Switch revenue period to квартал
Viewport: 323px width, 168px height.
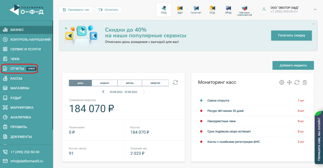(155, 83)
